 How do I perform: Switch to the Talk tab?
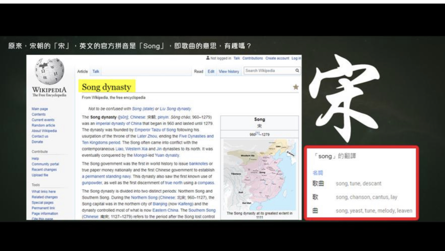96,72
